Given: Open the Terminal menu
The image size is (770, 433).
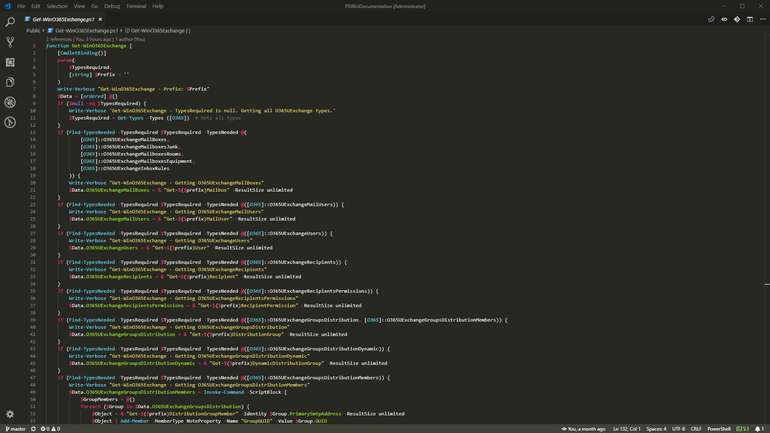Looking at the screenshot, I should [136, 6].
